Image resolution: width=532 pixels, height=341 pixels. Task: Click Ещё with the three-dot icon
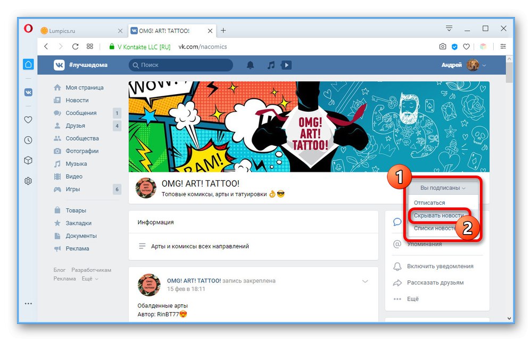point(413,299)
